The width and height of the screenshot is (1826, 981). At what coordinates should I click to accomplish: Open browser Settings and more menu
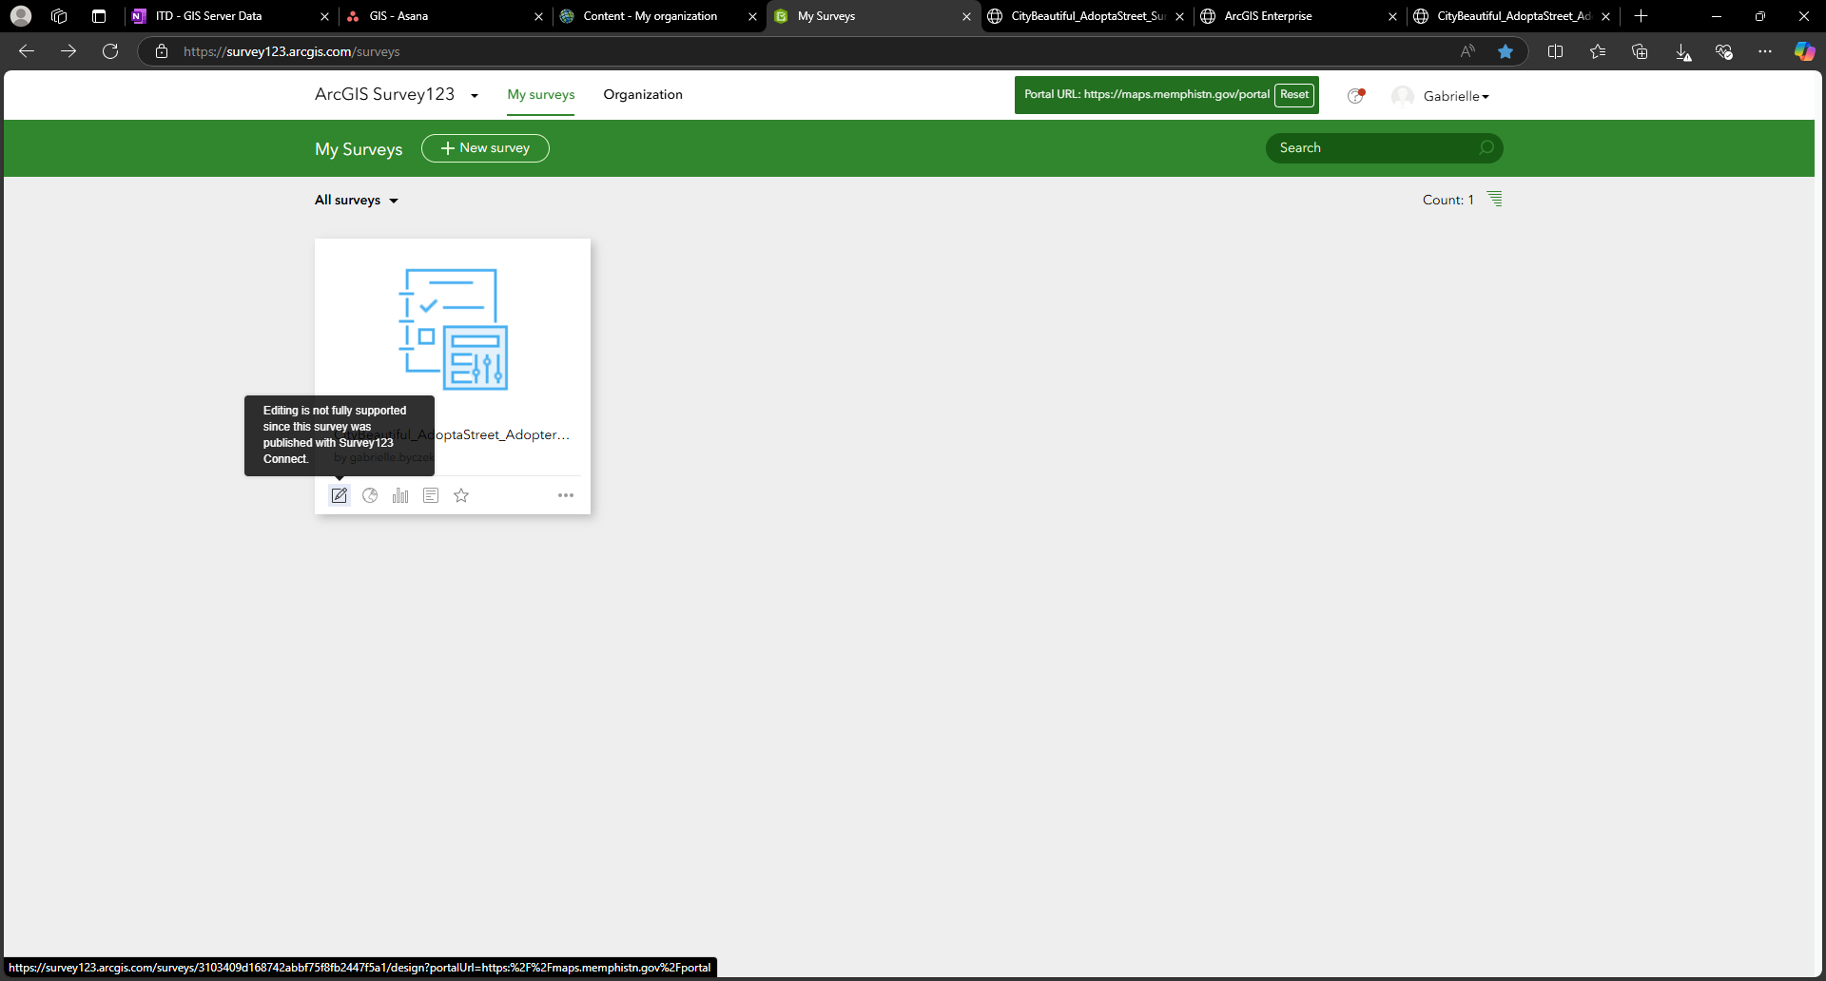pos(1765,51)
